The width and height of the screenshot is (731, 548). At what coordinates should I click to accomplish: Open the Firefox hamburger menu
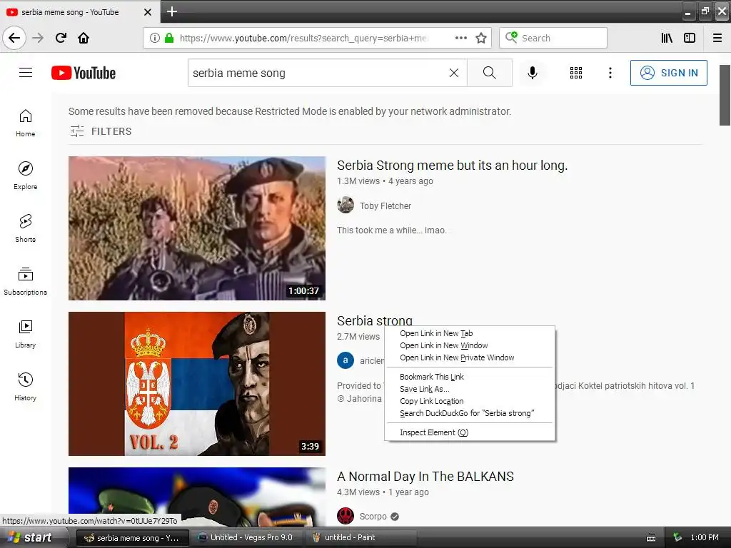point(717,38)
